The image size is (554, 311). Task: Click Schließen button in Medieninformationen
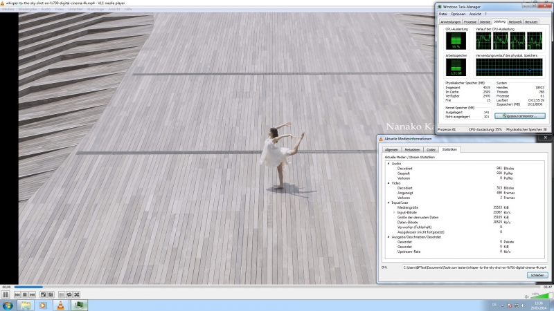(537, 275)
